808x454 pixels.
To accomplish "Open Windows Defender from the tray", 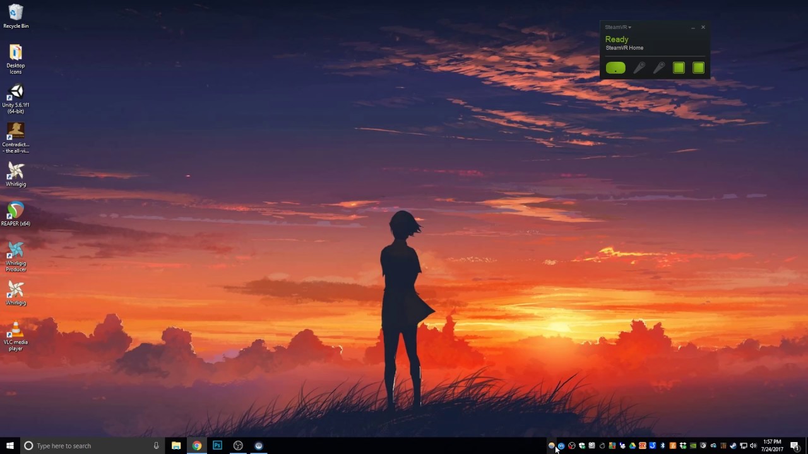I will tap(581, 446).
